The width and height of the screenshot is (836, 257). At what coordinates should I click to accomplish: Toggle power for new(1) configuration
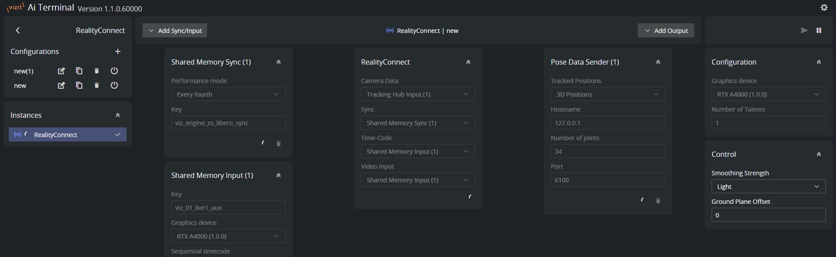pos(114,71)
